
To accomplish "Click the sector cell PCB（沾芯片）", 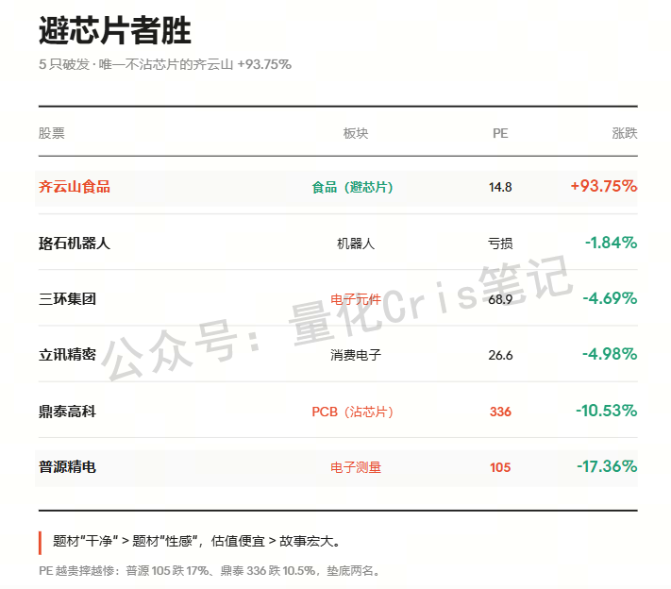I will 355,412.
